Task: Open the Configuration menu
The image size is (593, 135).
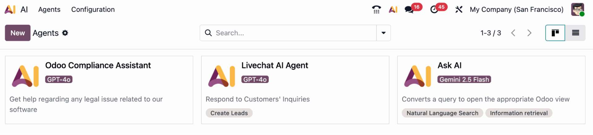Action: point(93,10)
